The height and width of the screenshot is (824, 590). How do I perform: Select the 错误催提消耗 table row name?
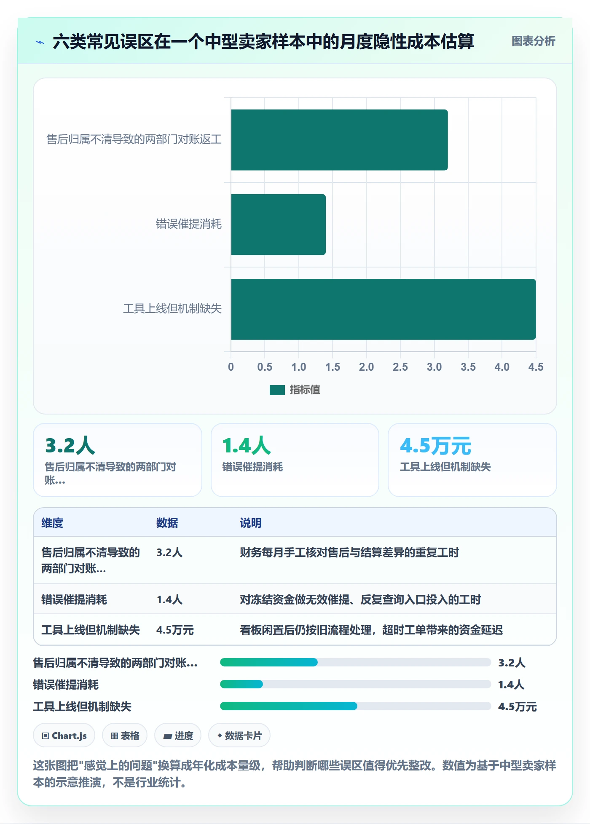(74, 599)
